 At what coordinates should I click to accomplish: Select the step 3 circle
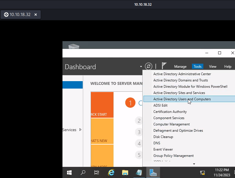pos(139,132)
